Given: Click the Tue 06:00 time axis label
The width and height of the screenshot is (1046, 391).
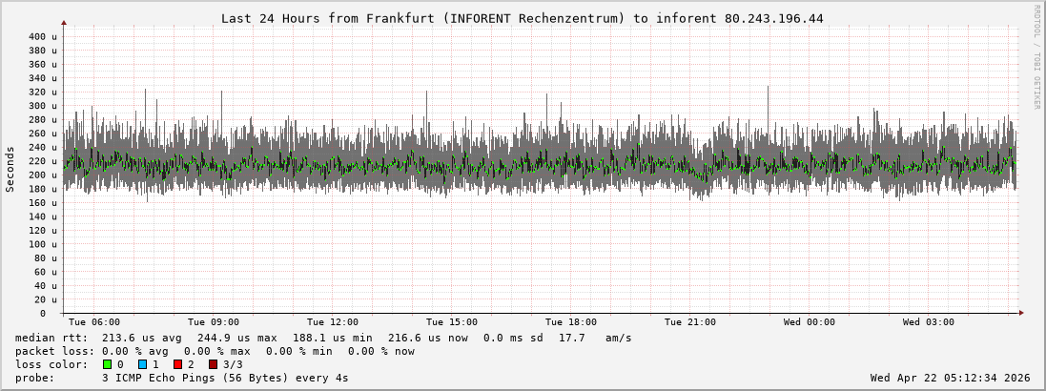Looking at the screenshot, I should pyautogui.click(x=94, y=322).
